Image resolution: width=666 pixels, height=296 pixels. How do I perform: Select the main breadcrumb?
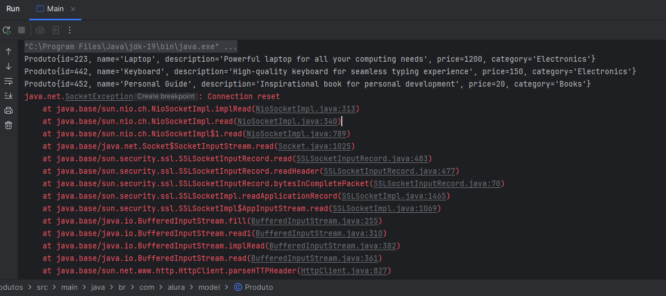coord(69,288)
